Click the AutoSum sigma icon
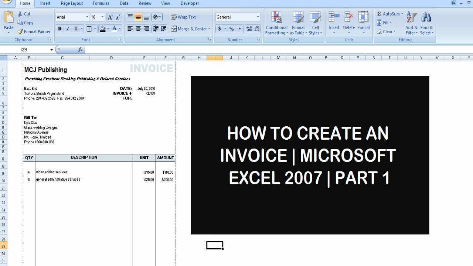The image size is (473, 266). pos(379,14)
